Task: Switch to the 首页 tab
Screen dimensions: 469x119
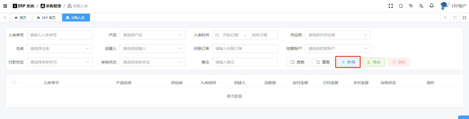Action: tap(21, 18)
